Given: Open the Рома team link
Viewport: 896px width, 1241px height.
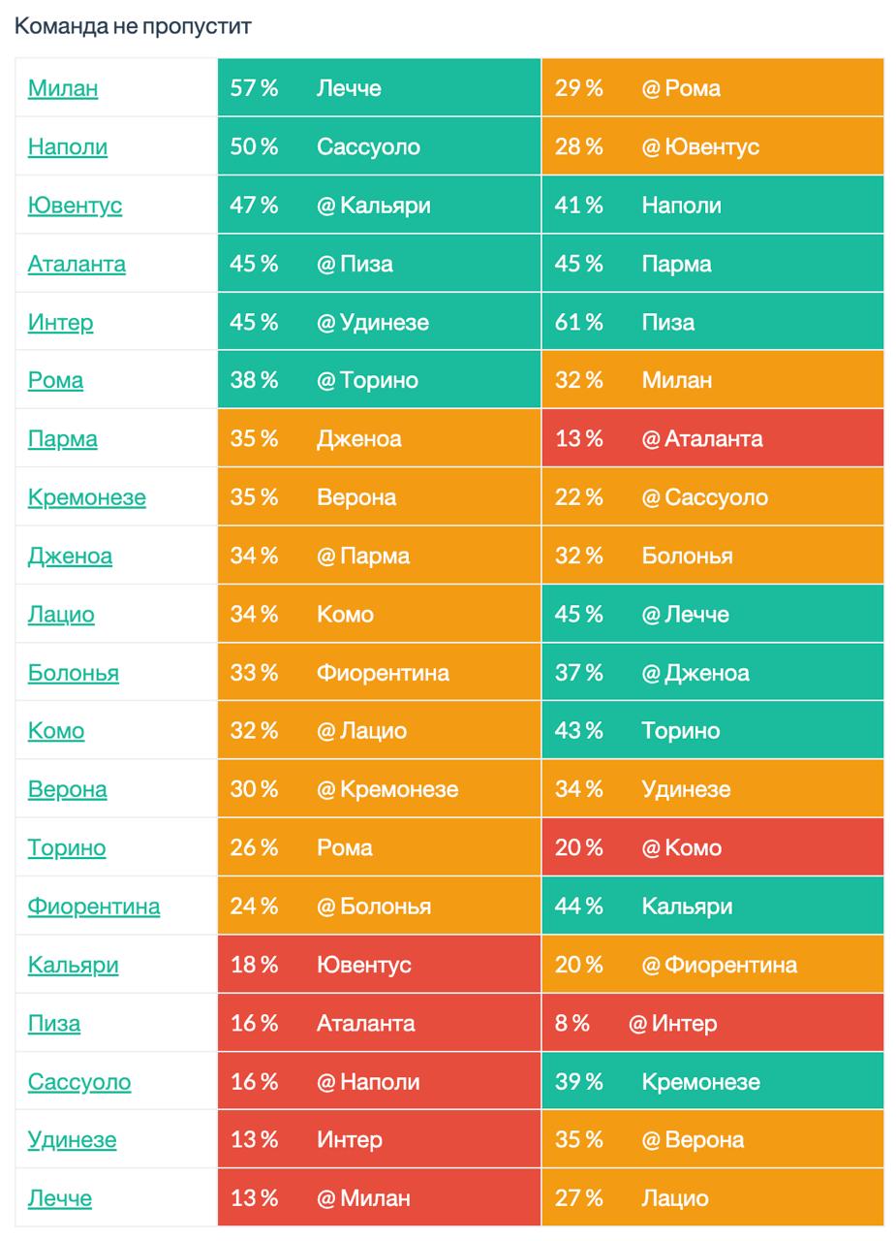Looking at the screenshot, I should (x=55, y=380).
